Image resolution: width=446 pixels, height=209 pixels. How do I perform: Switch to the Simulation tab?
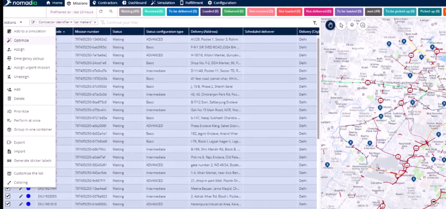163,3
